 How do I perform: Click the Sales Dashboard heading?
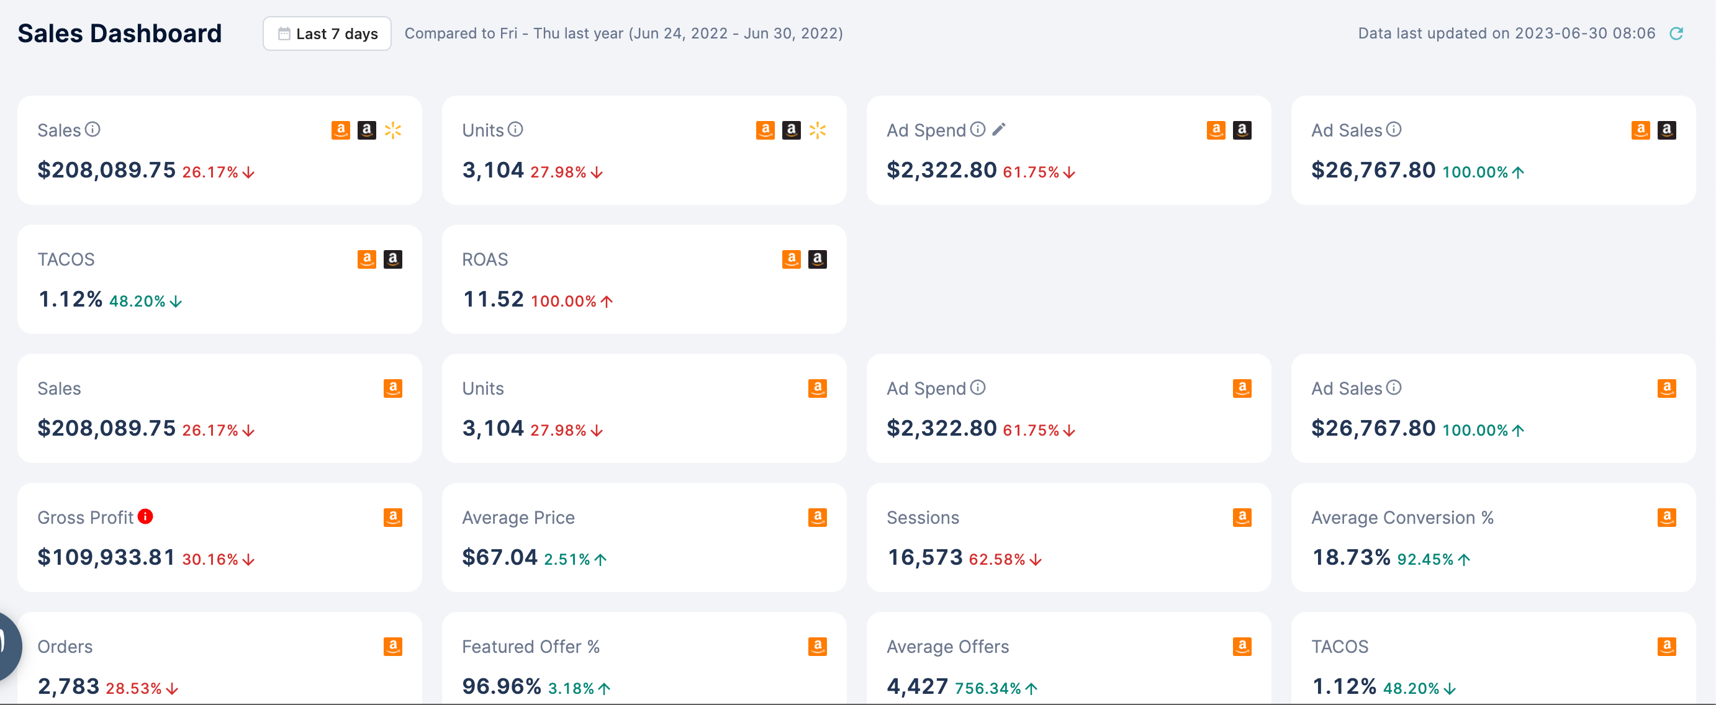pyautogui.click(x=120, y=34)
